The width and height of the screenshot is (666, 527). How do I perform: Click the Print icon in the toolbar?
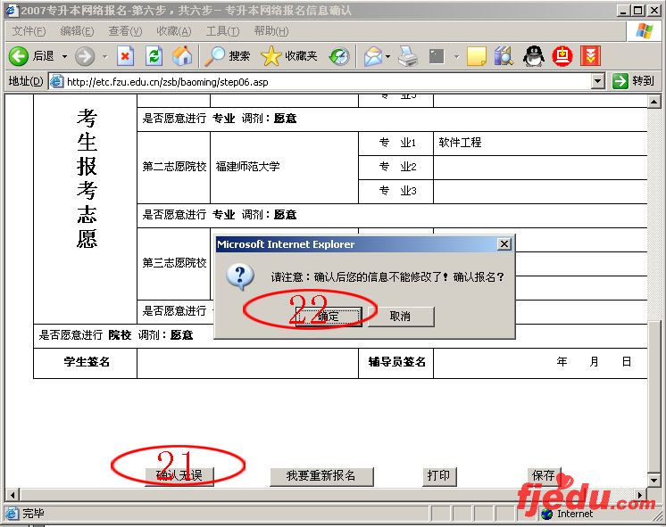(x=408, y=56)
